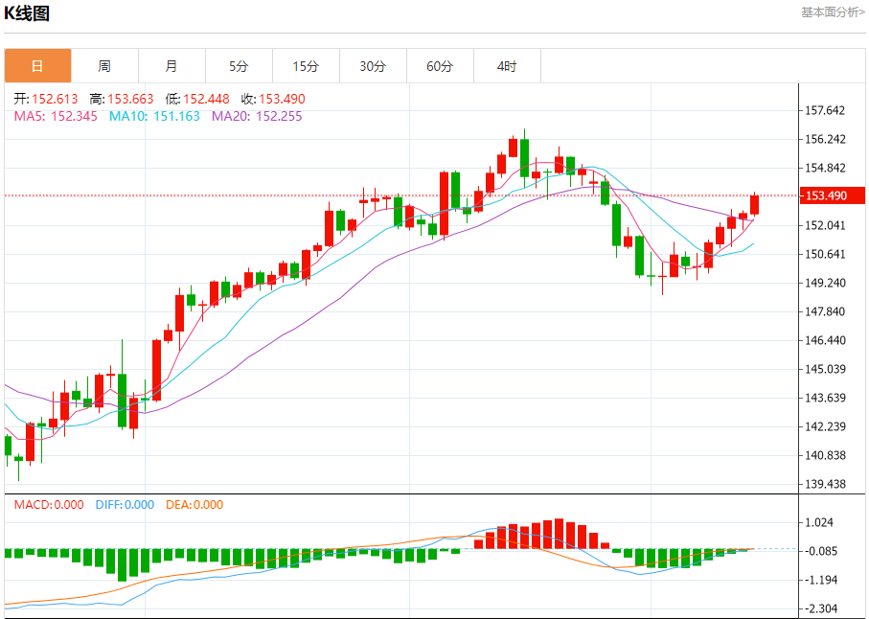Click the MACD value label
Screen dimensions: 869x619
(48, 505)
